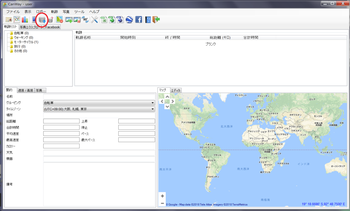Open the wrench and screwdriver tools icon
Screen dimensions: 350x211
94,19
